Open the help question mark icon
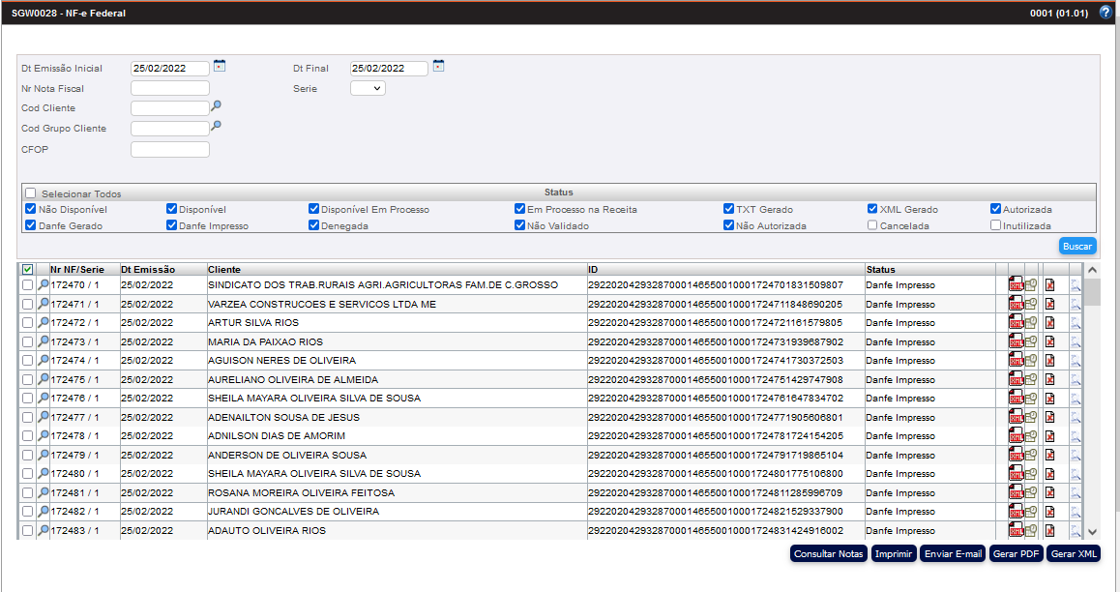 point(1105,13)
